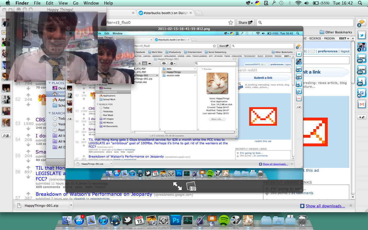This screenshot has height=230, width=368.
Task: Open the Twitter sidebar app icon
Action: coord(361,35)
